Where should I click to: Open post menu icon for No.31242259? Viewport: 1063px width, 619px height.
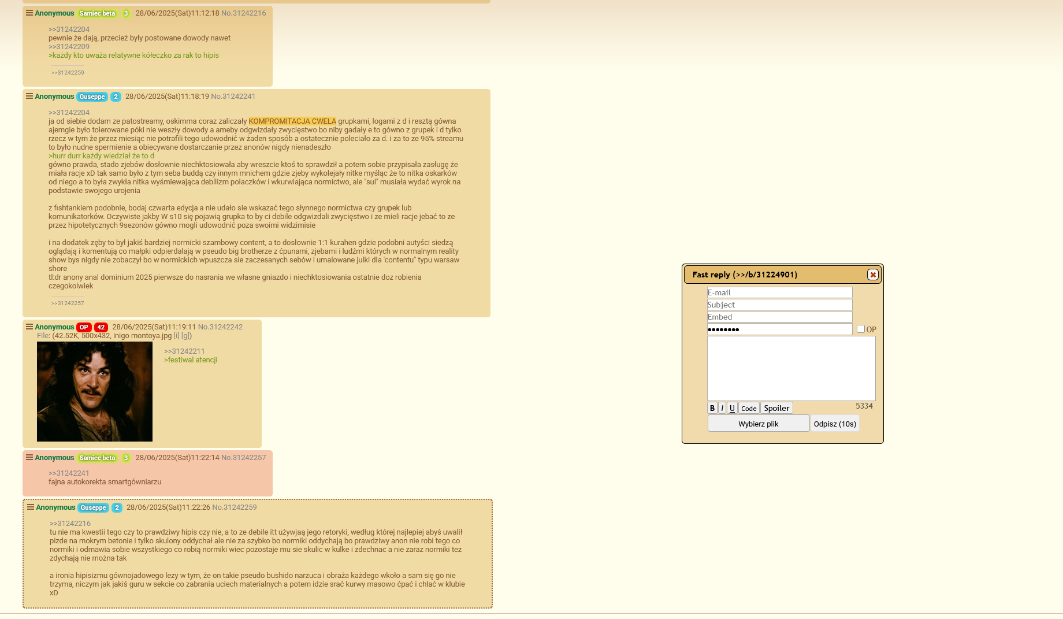click(31, 507)
